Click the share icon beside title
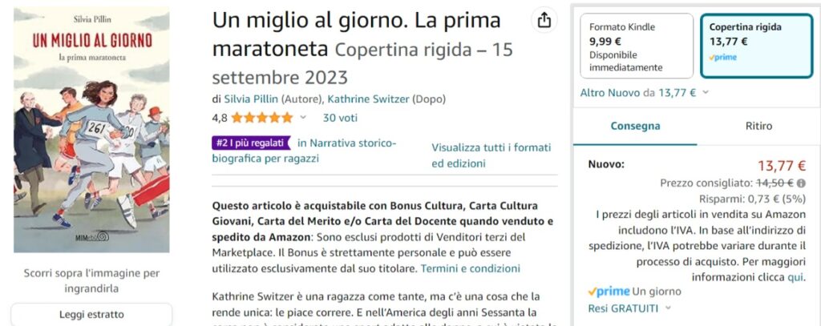This screenshot has height=326, width=821. [544, 20]
